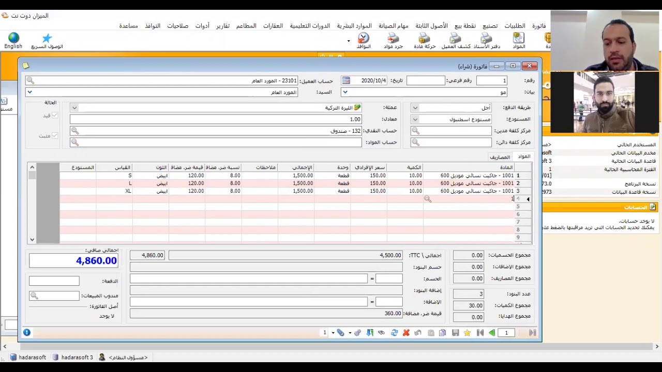Open the مساعدة menu
The width and height of the screenshot is (662, 372).
[x=129, y=26]
